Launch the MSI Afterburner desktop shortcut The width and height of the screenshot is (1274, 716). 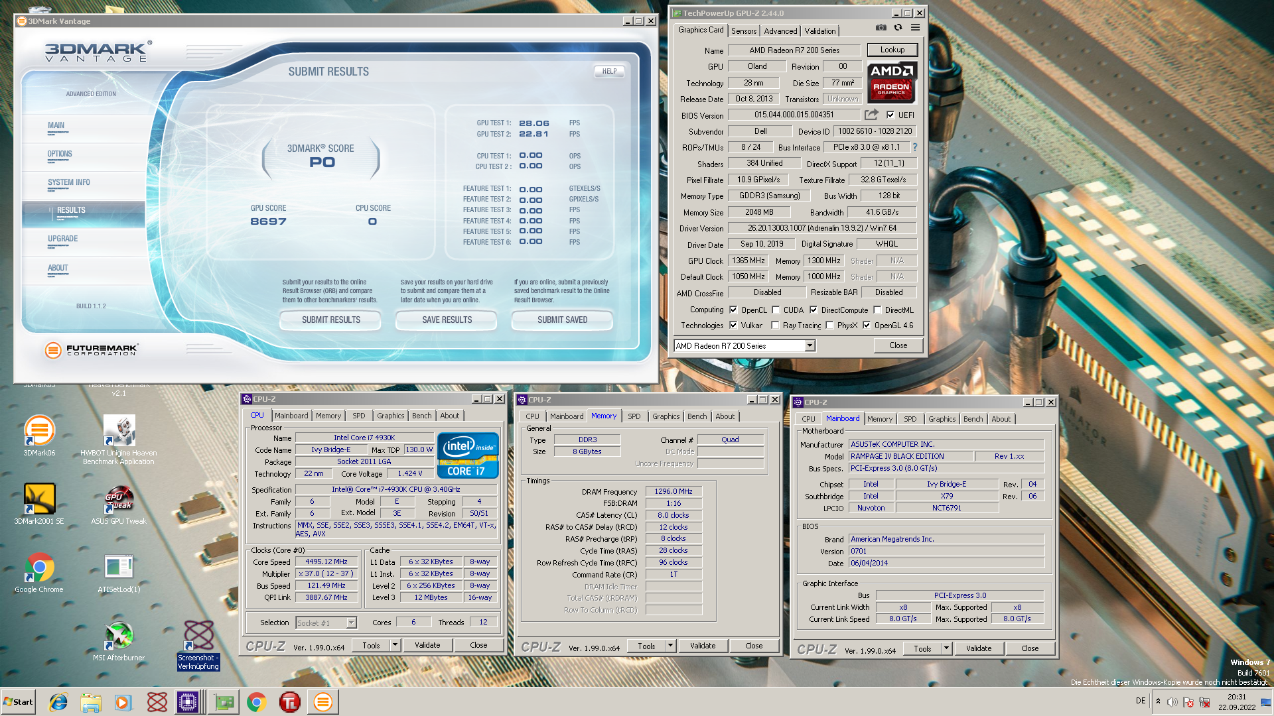tap(119, 641)
